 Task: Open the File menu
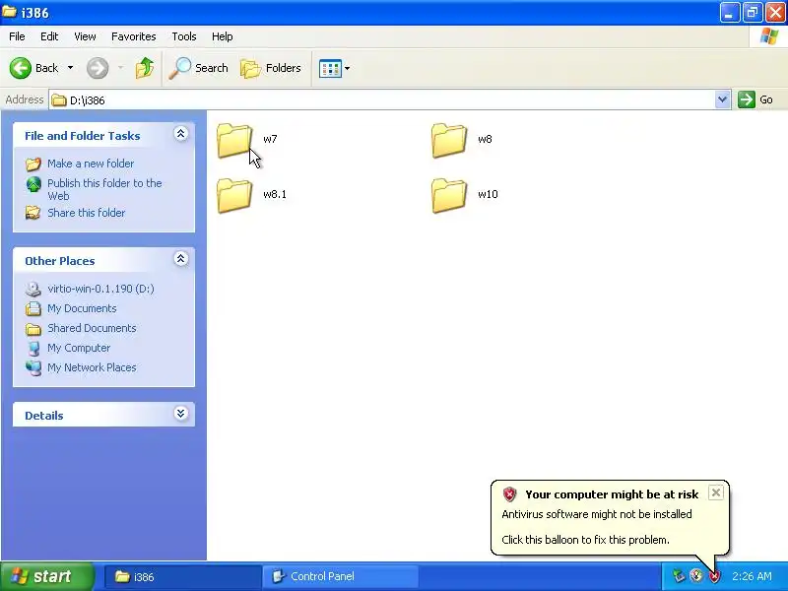[17, 36]
